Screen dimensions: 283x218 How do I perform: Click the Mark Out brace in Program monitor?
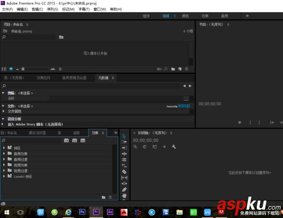(259, 123)
